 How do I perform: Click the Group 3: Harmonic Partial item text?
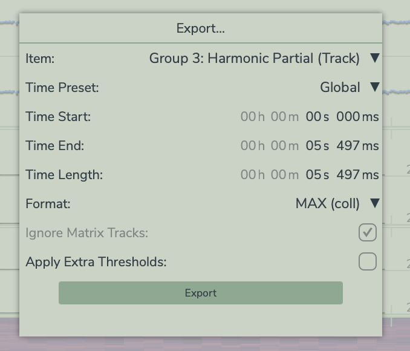254,58
